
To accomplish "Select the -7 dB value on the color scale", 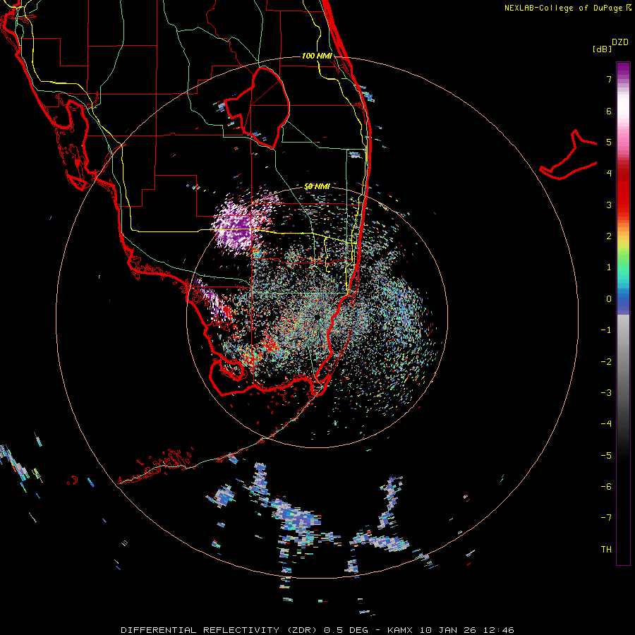I will (606, 518).
